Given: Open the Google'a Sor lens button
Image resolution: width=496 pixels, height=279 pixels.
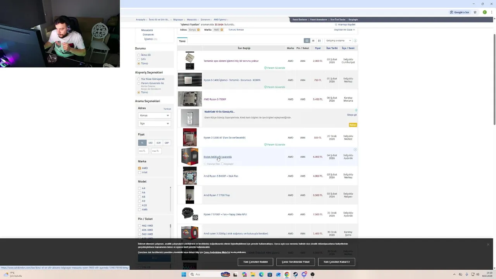Looking at the screenshot, I should tap(460, 12).
